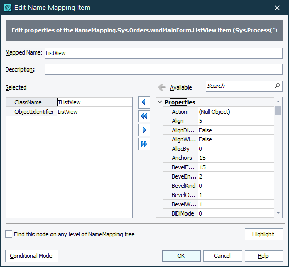Viewport: 289px width, 267px height.
Task: Click the Cancel button
Action: [223, 256]
